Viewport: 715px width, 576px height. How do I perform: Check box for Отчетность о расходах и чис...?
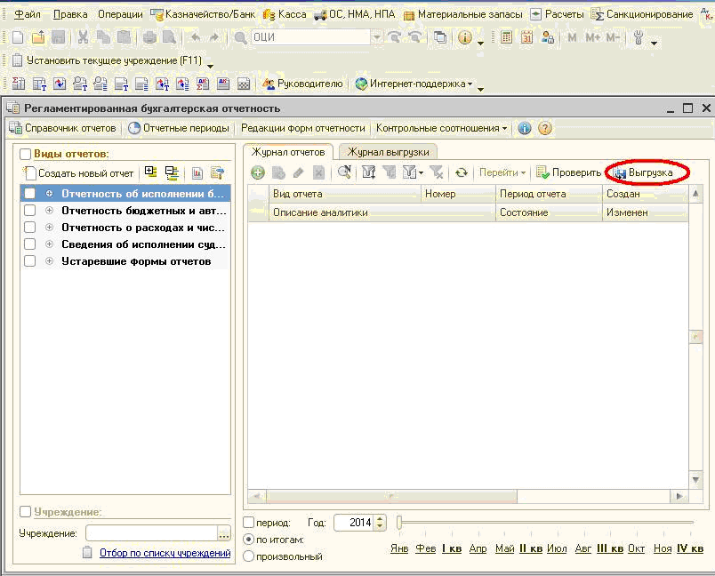point(29,228)
